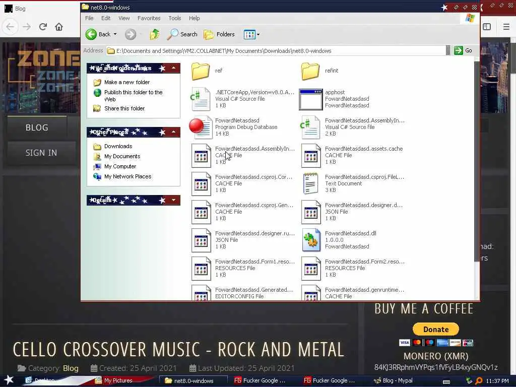Click Make a new folder link
This screenshot has height=387, width=516.
point(126,82)
